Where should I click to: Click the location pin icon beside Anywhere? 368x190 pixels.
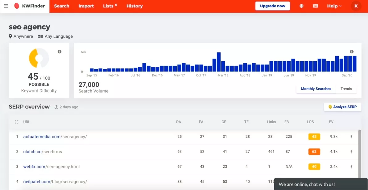10,36
